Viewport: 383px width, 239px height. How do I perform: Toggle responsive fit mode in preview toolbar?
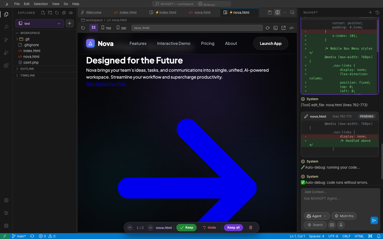point(94,28)
